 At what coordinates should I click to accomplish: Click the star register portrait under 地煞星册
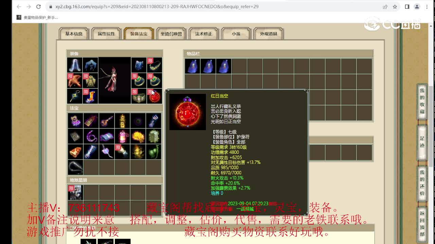click(x=75, y=192)
